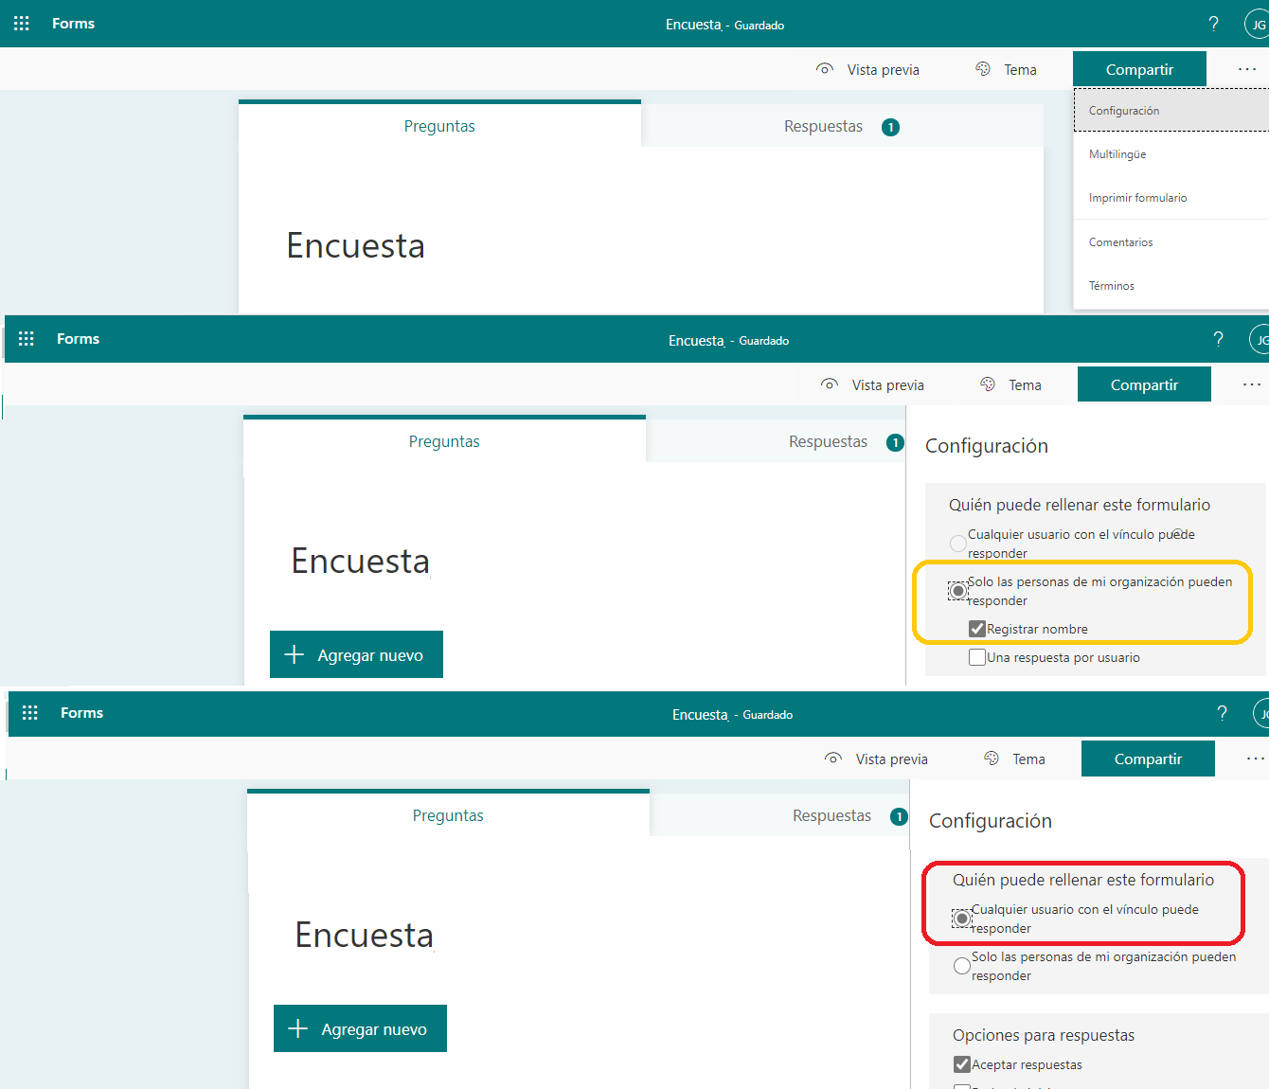Open the three-dots more menu, top screenshot
This screenshot has height=1089, width=1269.
tap(1247, 69)
